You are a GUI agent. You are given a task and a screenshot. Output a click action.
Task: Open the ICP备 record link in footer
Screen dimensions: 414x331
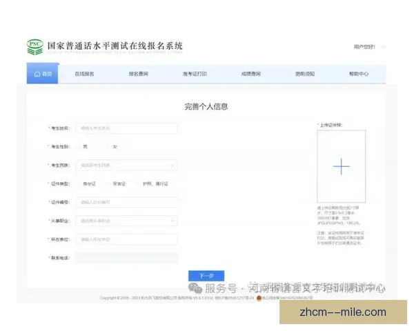234,298
